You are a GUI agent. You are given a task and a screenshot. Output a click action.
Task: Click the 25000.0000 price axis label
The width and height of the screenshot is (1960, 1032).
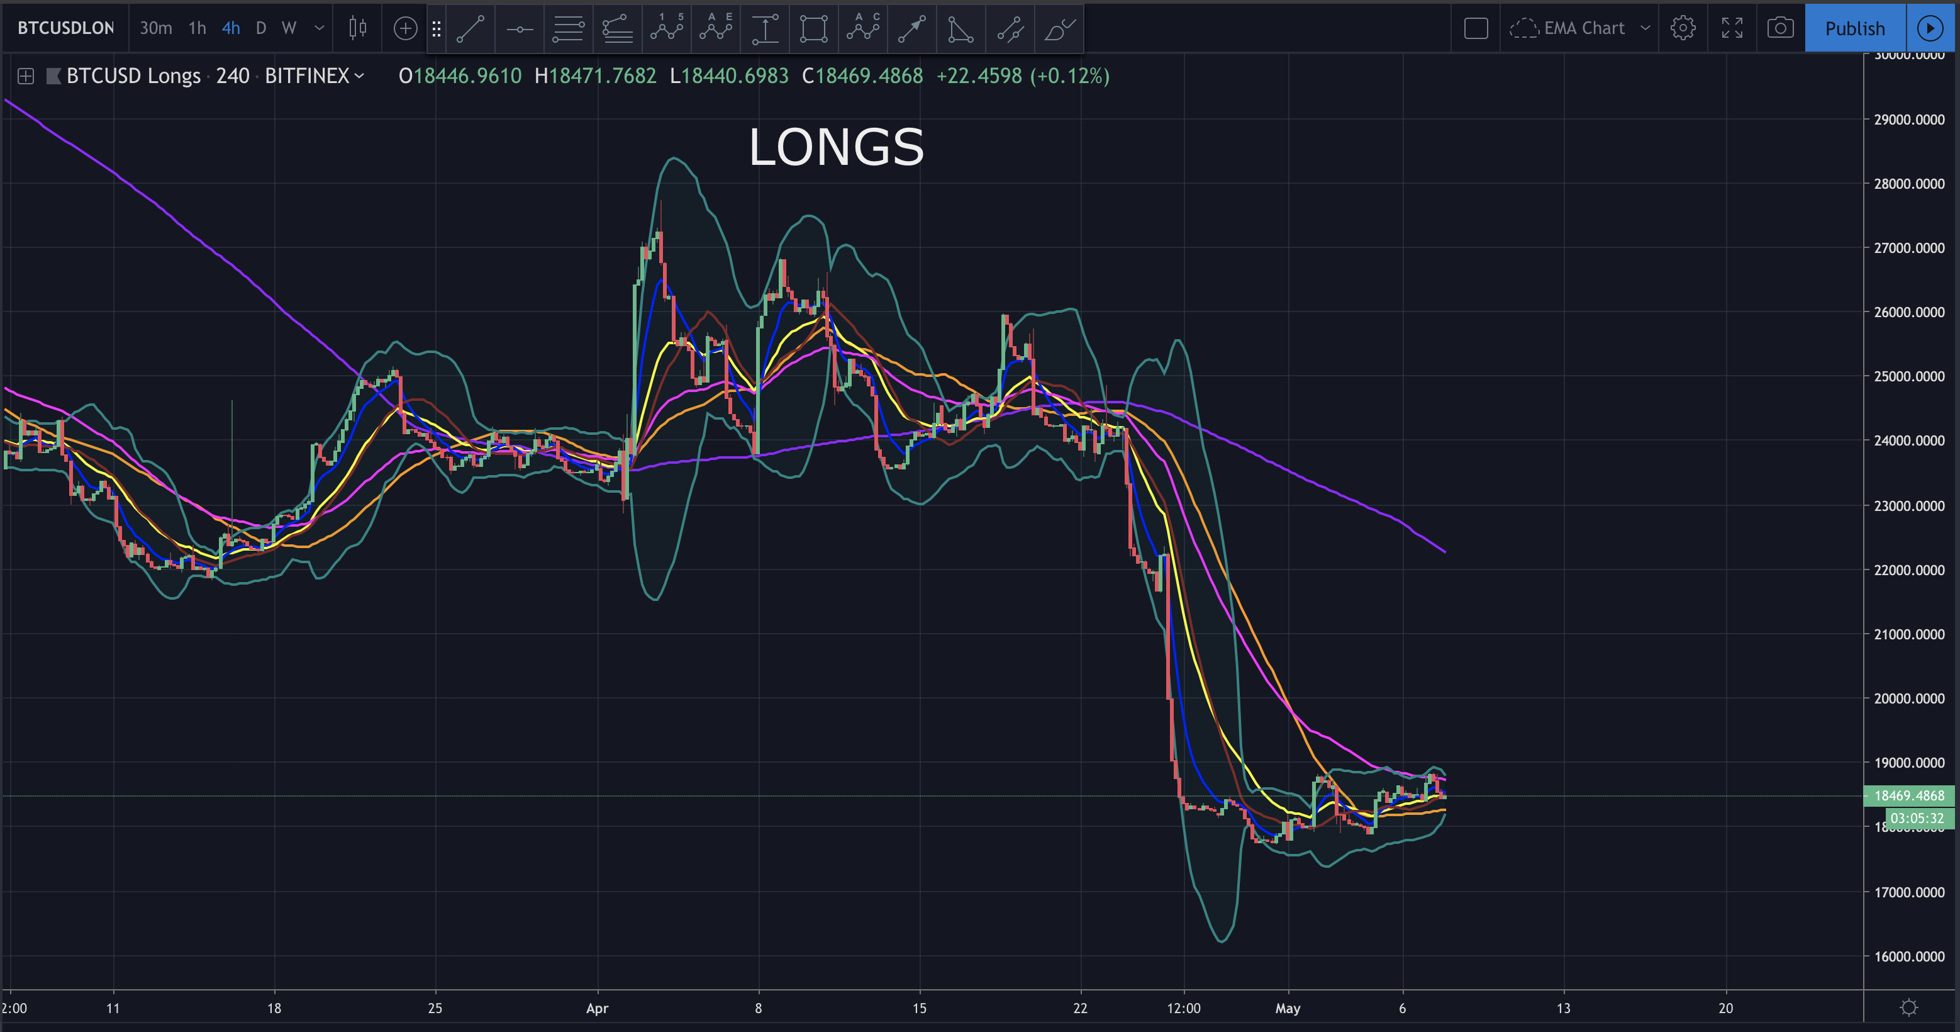[1909, 376]
